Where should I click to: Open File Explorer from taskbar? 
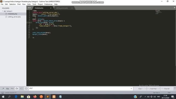tap(22, 97)
